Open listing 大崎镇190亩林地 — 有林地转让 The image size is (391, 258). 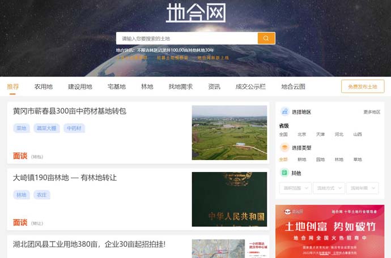click(65, 178)
